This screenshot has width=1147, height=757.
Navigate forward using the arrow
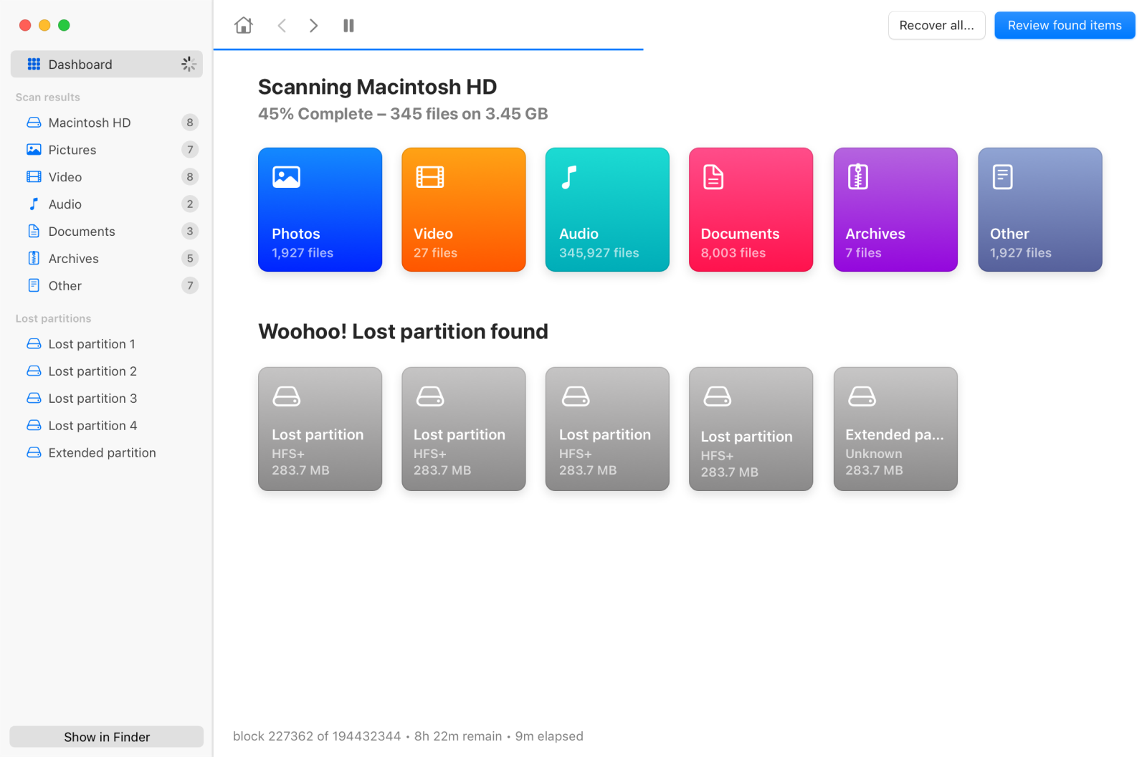(313, 25)
